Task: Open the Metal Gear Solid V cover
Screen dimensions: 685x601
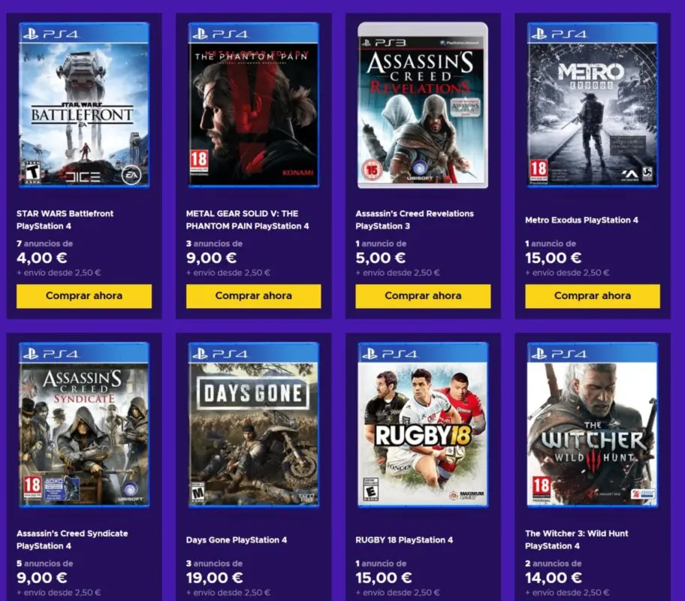Action: coord(253,105)
